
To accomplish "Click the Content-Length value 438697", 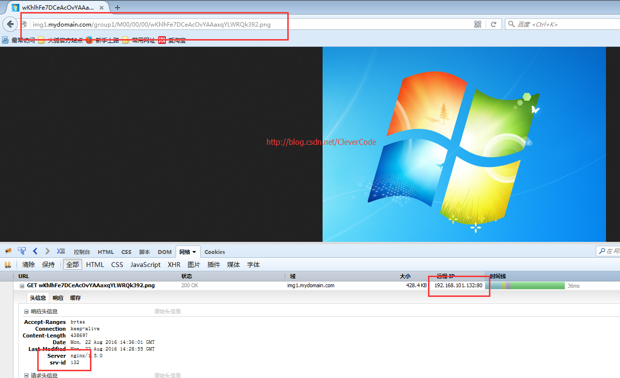I will pos(79,336).
